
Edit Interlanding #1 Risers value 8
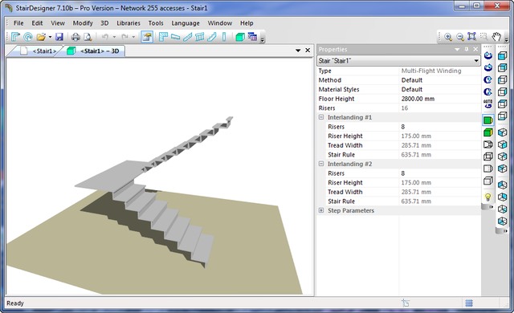tap(440, 126)
